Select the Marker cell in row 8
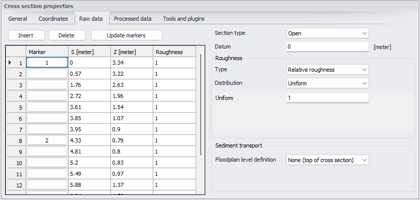The height and width of the screenshot is (200, 420). 47,140
